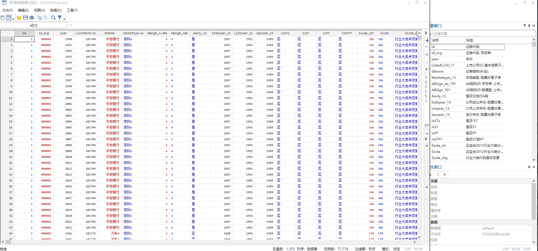Open the 编辑(E) menu
This screenshot has height=251, width=538.
(x=23, y=10)
